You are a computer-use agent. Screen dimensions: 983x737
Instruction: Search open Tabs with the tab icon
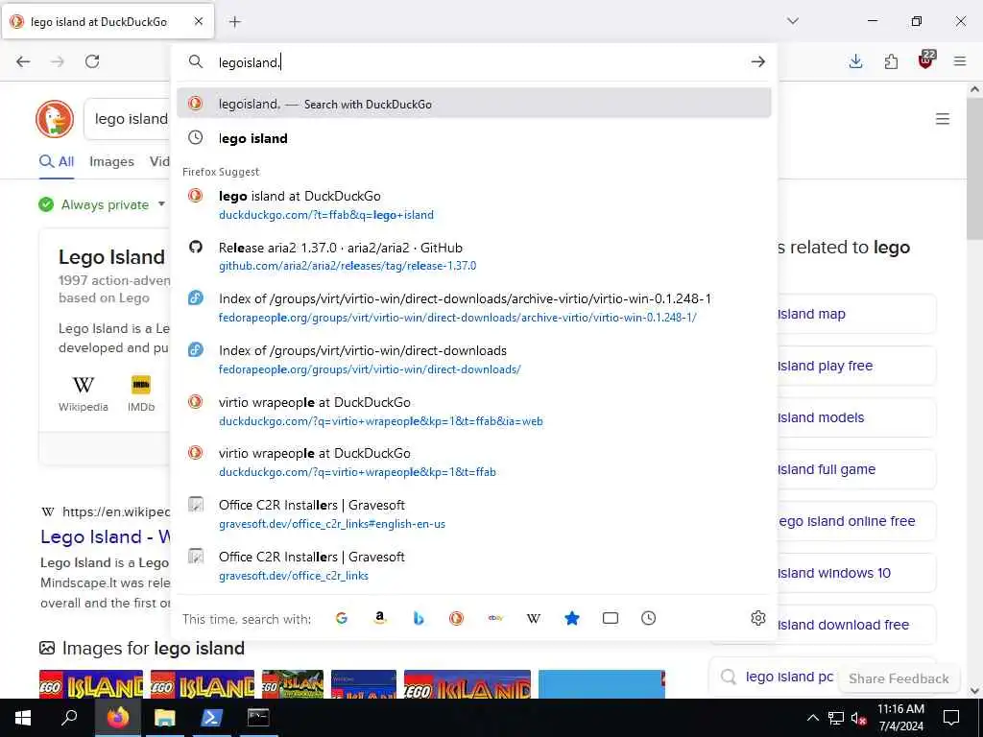(x=610, y=619)
